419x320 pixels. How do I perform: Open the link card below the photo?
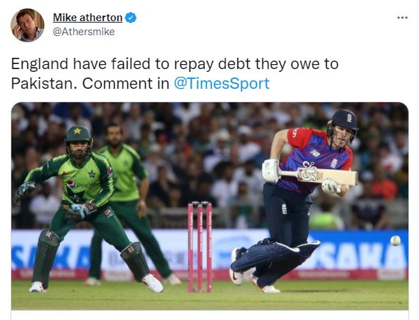pyautogui.click(x=210, y=315)
